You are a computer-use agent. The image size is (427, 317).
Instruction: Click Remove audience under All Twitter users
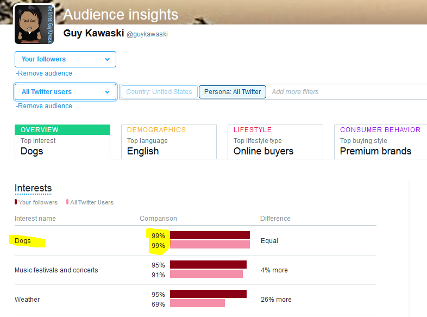tap(44, 106)
